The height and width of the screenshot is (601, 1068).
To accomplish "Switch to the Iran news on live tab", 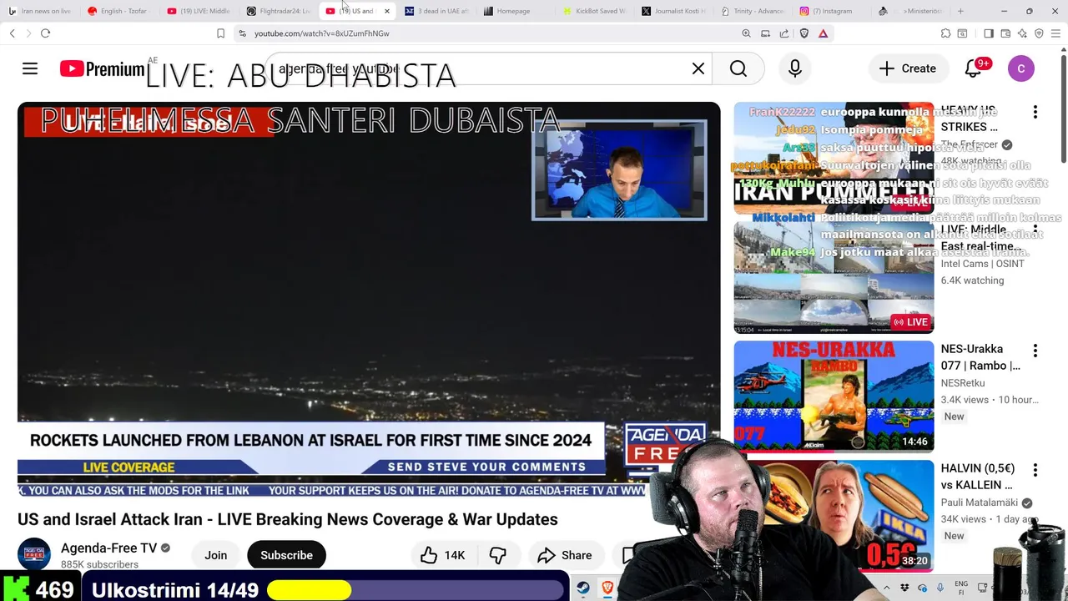I will [40, 11].
